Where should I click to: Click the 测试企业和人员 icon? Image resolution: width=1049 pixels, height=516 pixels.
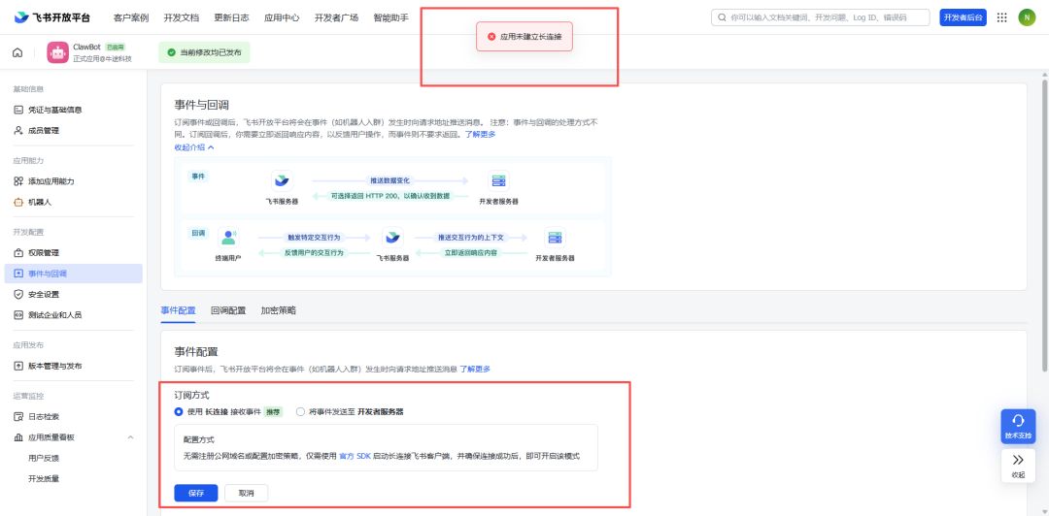tap(18, 315)
